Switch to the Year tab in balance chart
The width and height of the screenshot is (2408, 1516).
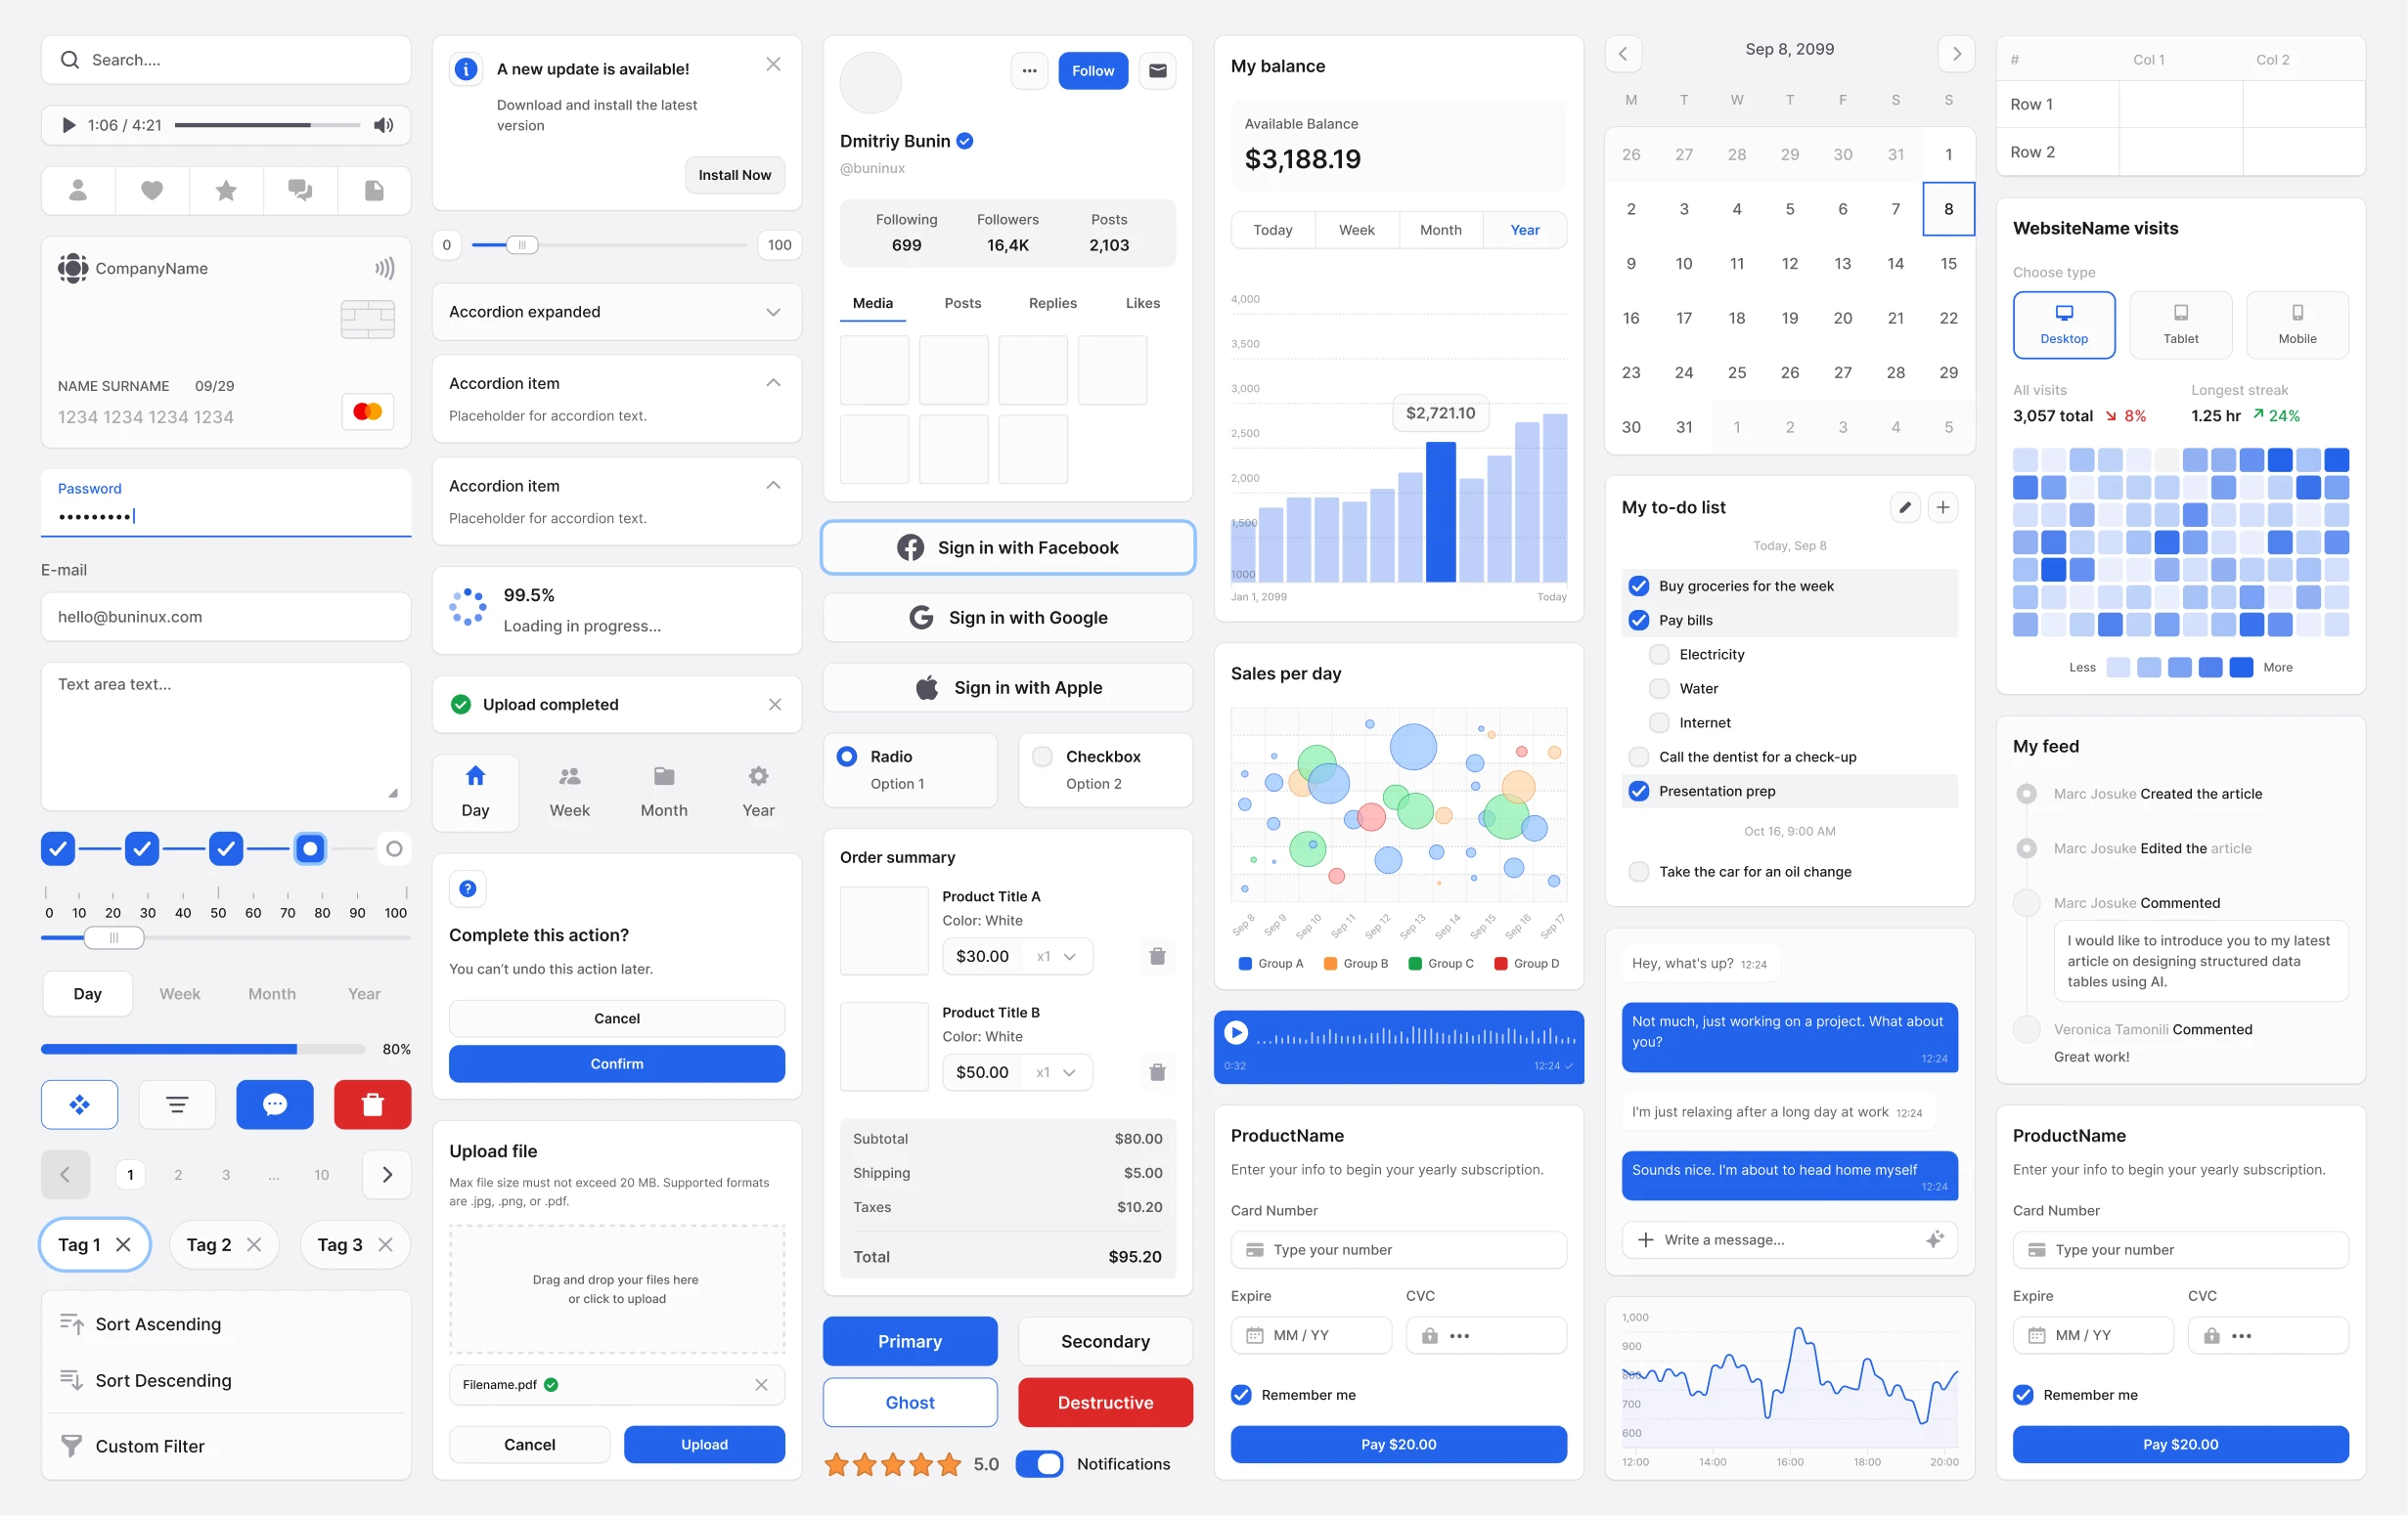[x=1522, y=229]
